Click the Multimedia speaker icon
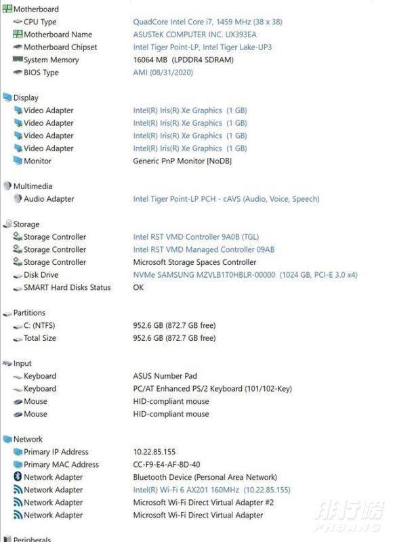The width and height of the screenshot is (395, 542). pyautogui.click(x=7, y=186)
